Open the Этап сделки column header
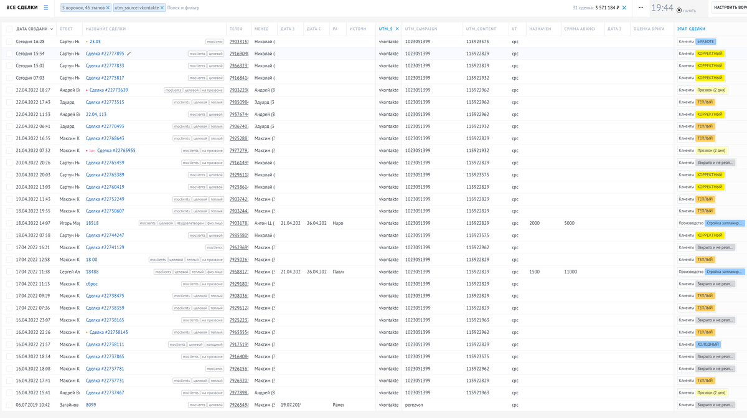Screen dimensions: 747x418 pyautogui.click(x=692, y=29)
